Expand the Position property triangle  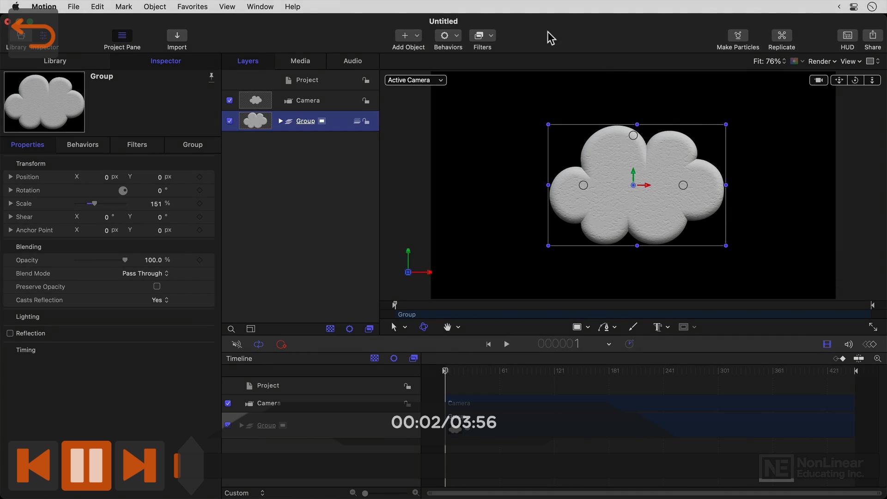pos(10,176)
